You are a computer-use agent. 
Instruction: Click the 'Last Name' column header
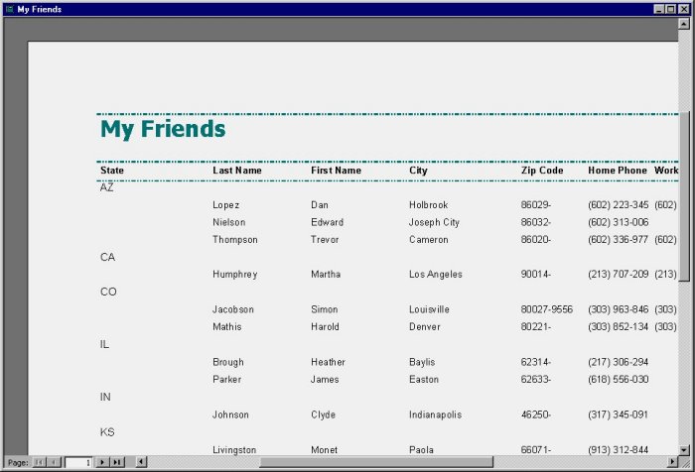pyautogui.click(x=237, y=171)
